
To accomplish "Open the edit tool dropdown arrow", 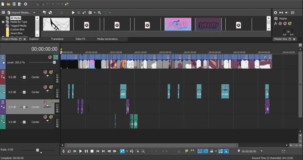I will click(x=127, y=151).
